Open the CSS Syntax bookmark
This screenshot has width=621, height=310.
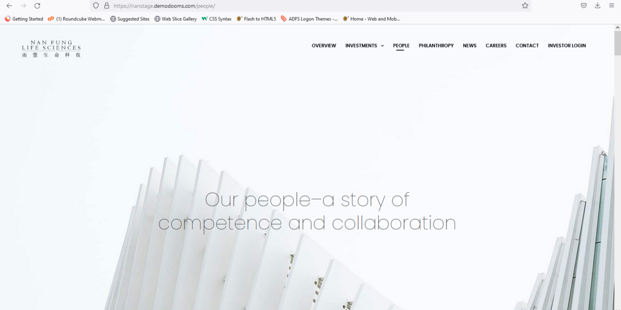pyautogui.click(x=216, y=19)
